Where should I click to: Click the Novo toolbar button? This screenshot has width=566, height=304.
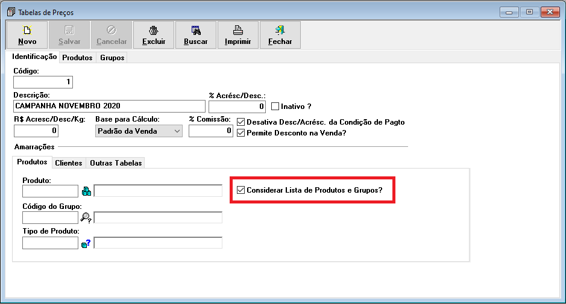(x=27, y=35)
